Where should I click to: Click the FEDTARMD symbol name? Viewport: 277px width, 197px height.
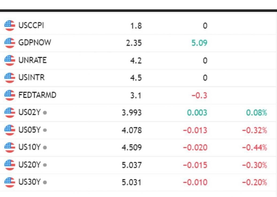pos(37,95)
